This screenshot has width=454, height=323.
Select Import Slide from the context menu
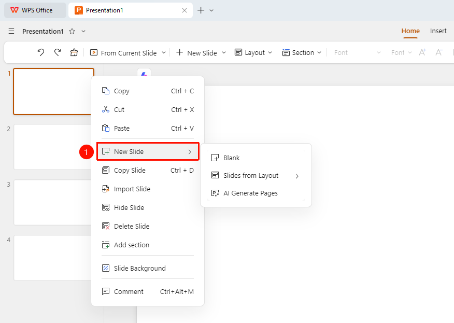[148, 189]
